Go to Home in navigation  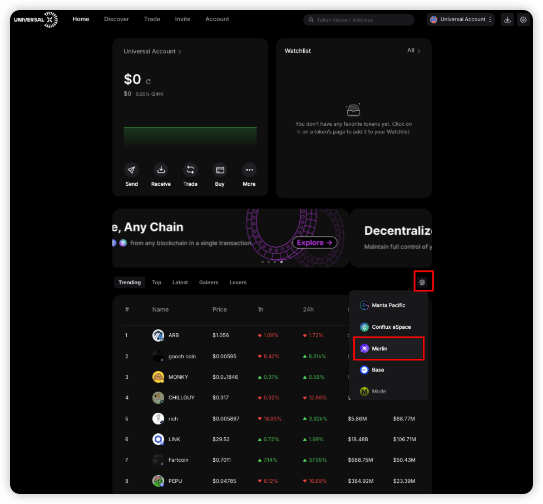81,19
